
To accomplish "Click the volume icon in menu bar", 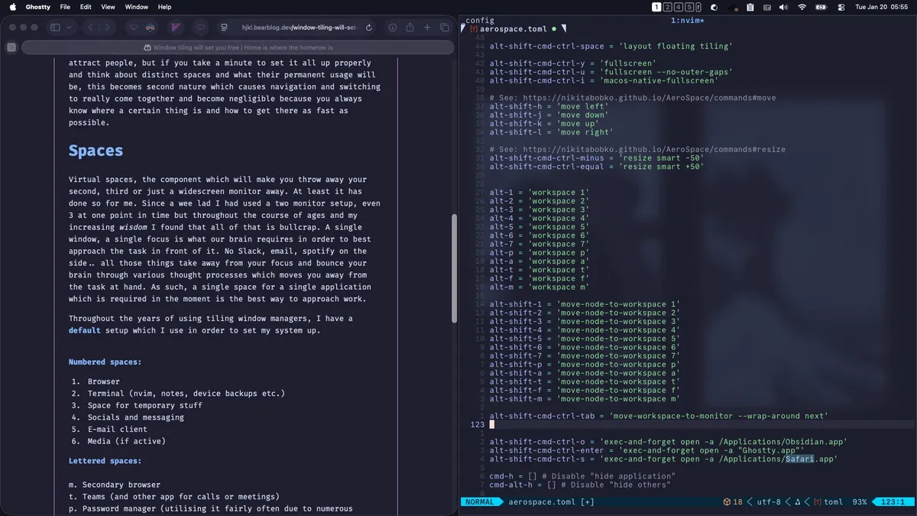I will point(783,7).
